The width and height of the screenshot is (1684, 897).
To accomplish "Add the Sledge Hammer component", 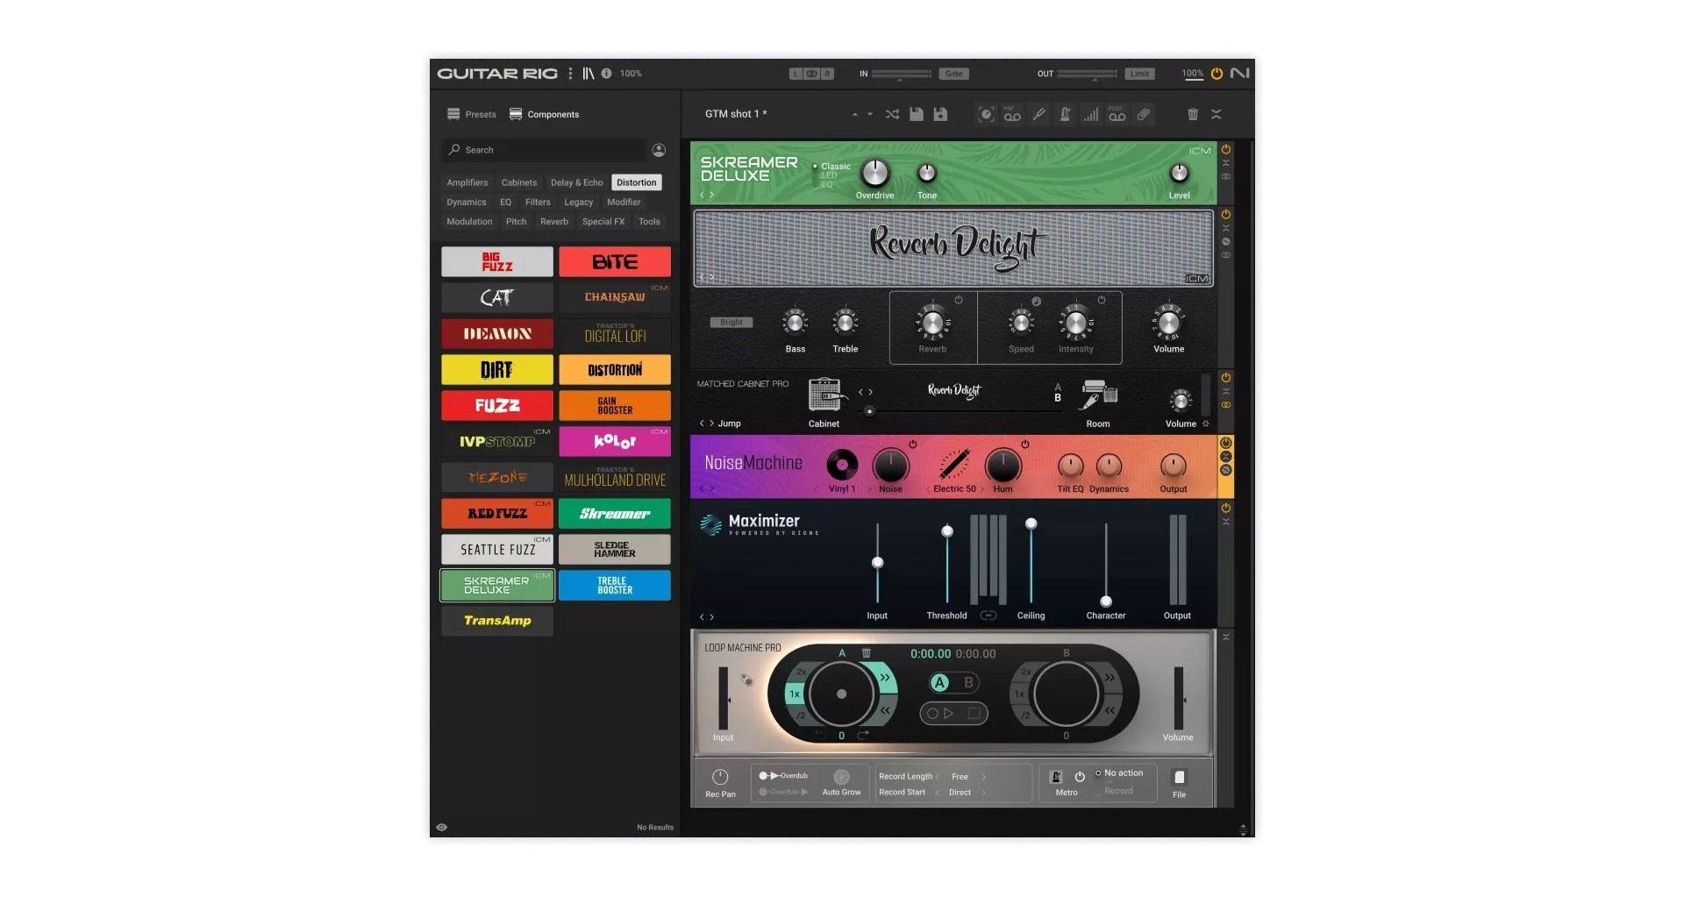I will pyautogui.click(x=615, y=549).
